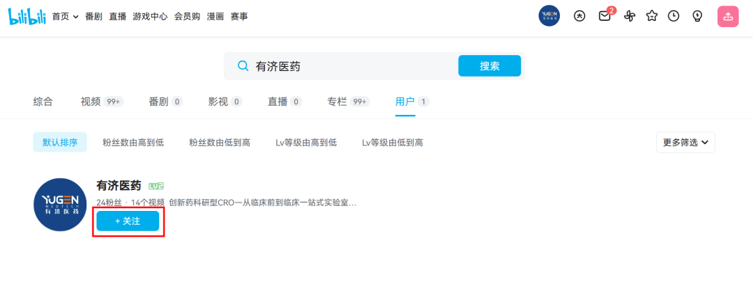Go to 番剧 in the top navigation
Image resolution: width=753 pixels, height=284 pixels.
click(x=93, y=16)
